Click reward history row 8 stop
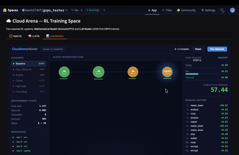Image resolution: width=239 pixels, height=155 pixels. [x=207, y=134]
